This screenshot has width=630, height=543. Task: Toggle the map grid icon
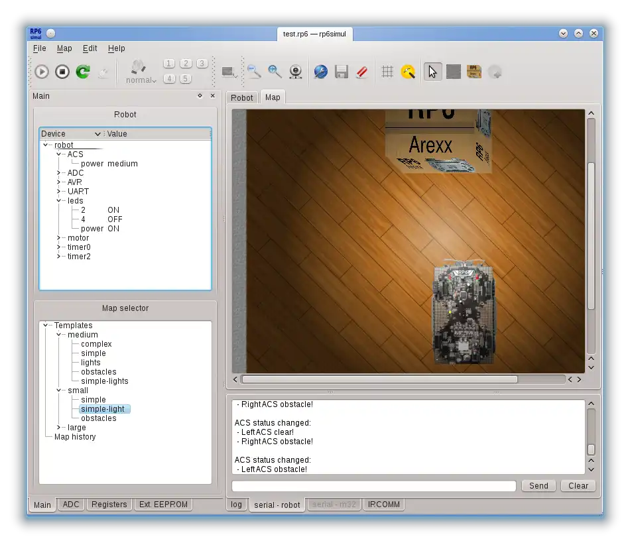click(x=387, y=72)
